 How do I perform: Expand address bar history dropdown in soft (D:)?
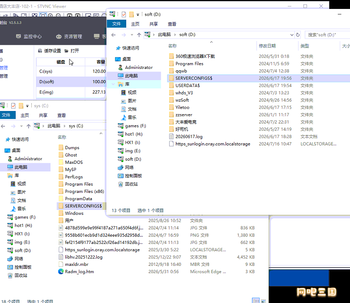click(291, 35)
